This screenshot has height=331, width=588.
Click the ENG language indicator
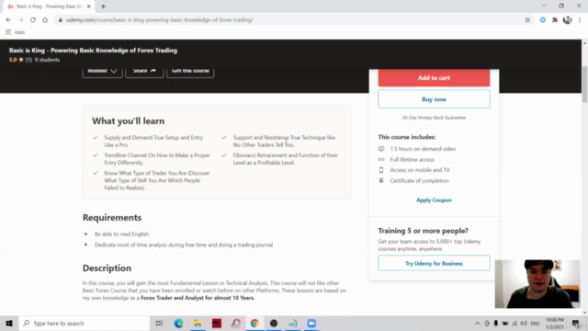click(x=535, y=323)
